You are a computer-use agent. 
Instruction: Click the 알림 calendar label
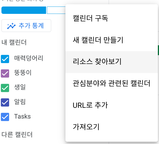click(x=20, y=102)
